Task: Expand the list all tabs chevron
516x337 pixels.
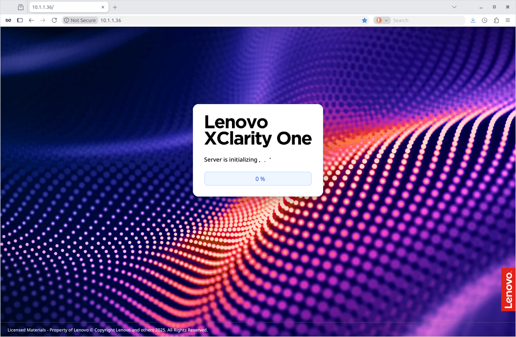Action: point(454,7)
